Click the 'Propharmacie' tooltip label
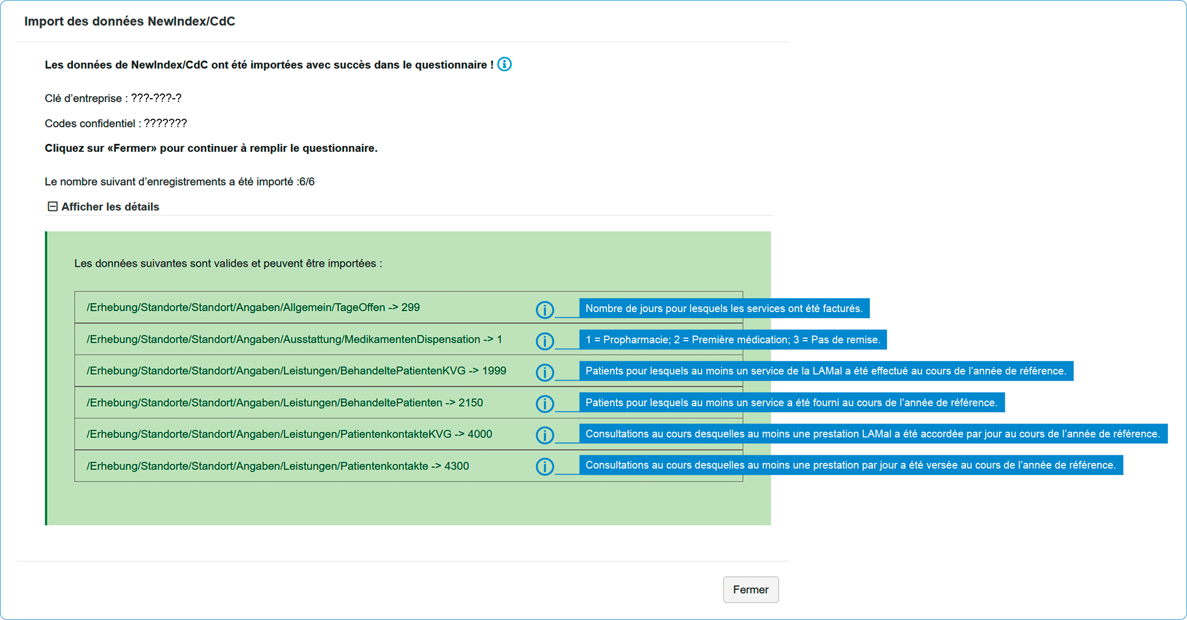Screen dimensions: 1187x620 point(733,340)
